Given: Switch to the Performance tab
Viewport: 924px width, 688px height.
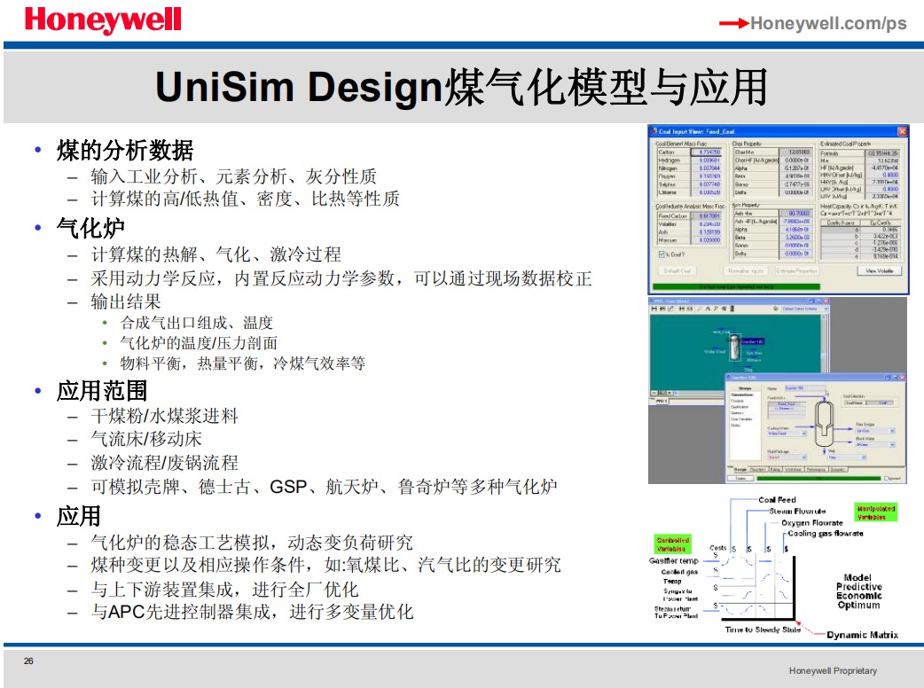Looking at the screenshot, I should click(816, 470).
